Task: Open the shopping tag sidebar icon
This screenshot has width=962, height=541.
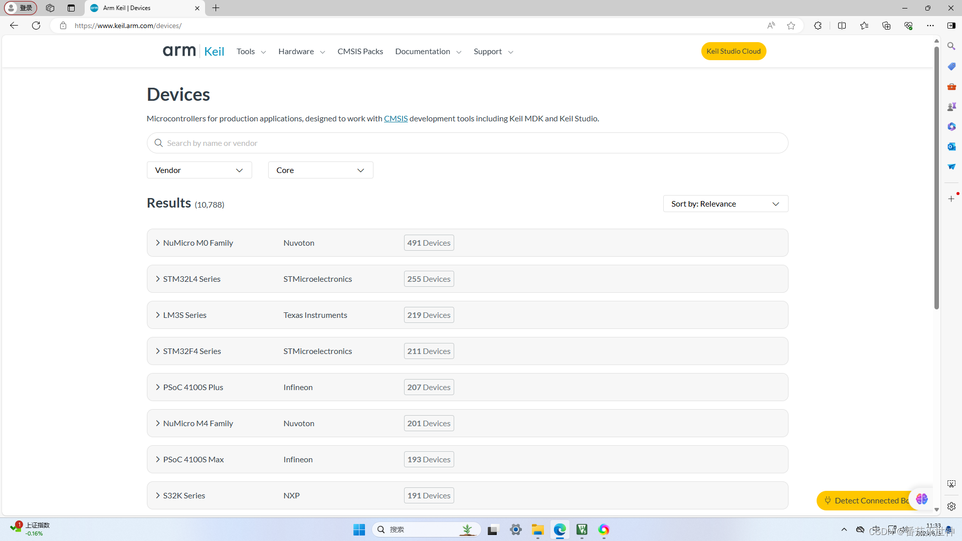Action: 951,66
